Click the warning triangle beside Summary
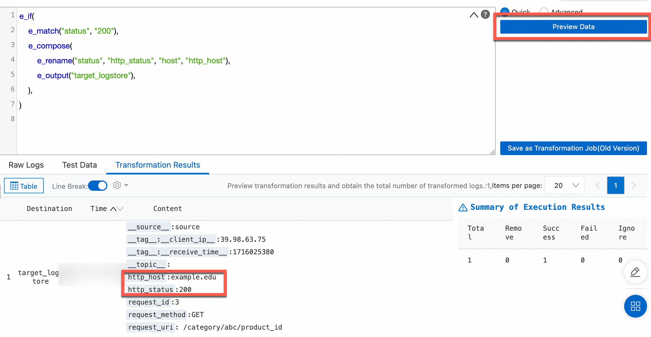The image size is (651, 337). tap(463, 208)
